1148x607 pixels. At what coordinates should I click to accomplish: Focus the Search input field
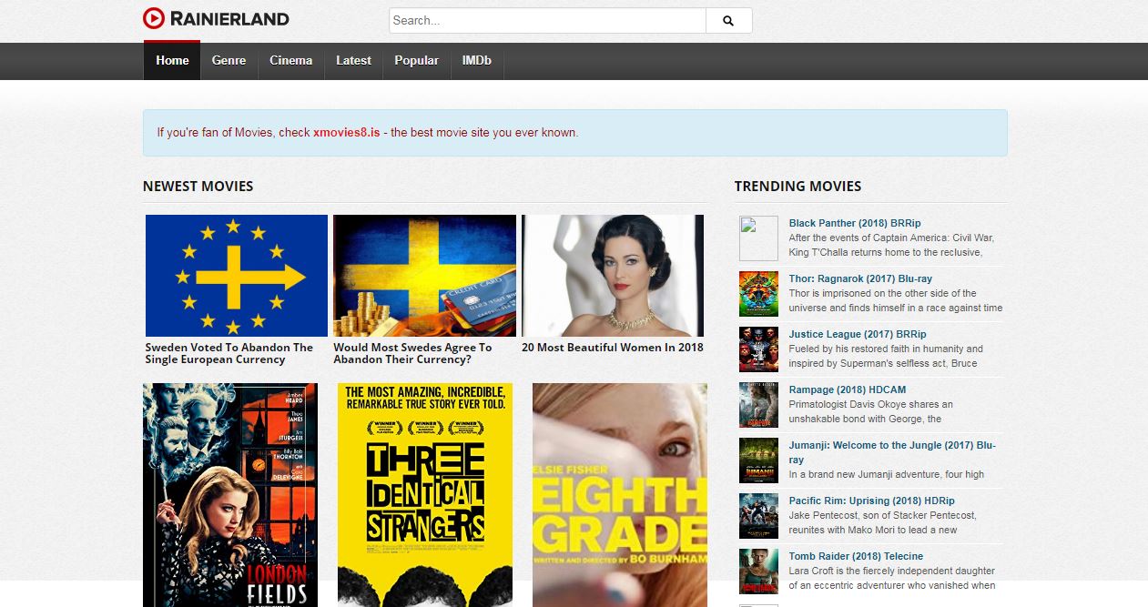click(547, 21)
